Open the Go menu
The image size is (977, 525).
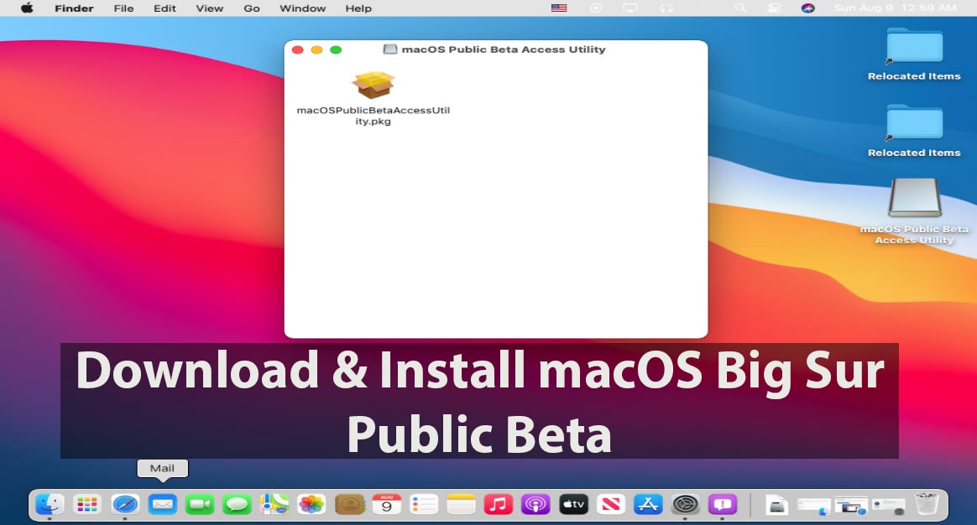(251, 8)
